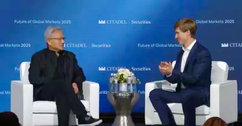242x126 pixels.
Task: Click the notebook on the interviewer's lap
Action: pyautogui.click(x=169, y=88)
